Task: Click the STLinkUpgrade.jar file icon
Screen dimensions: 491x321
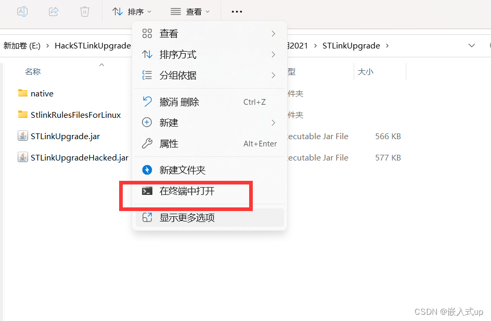Action: 22,136
